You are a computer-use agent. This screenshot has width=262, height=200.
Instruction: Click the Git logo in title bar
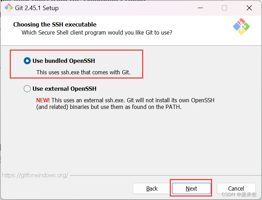[8, 8]
